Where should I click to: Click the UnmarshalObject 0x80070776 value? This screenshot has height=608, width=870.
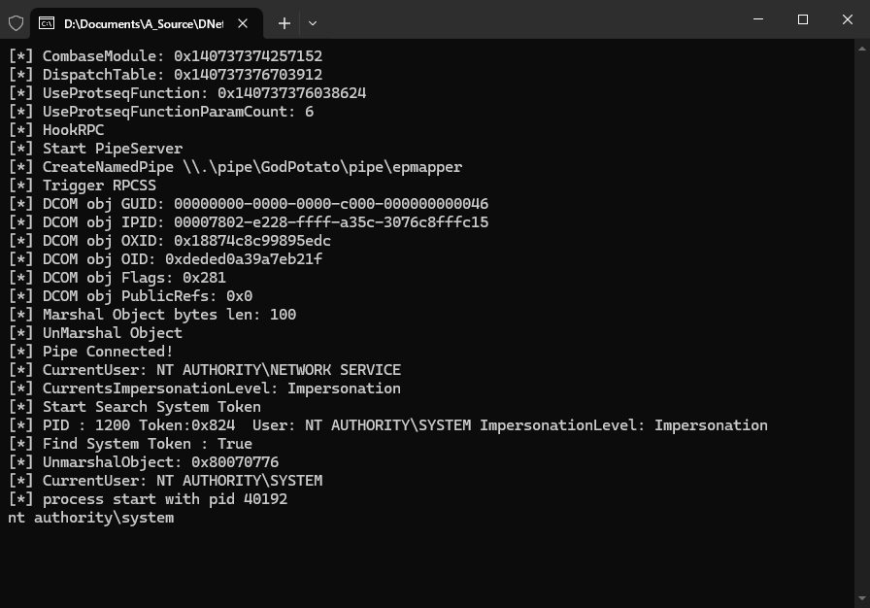click(x=235, y=462)
